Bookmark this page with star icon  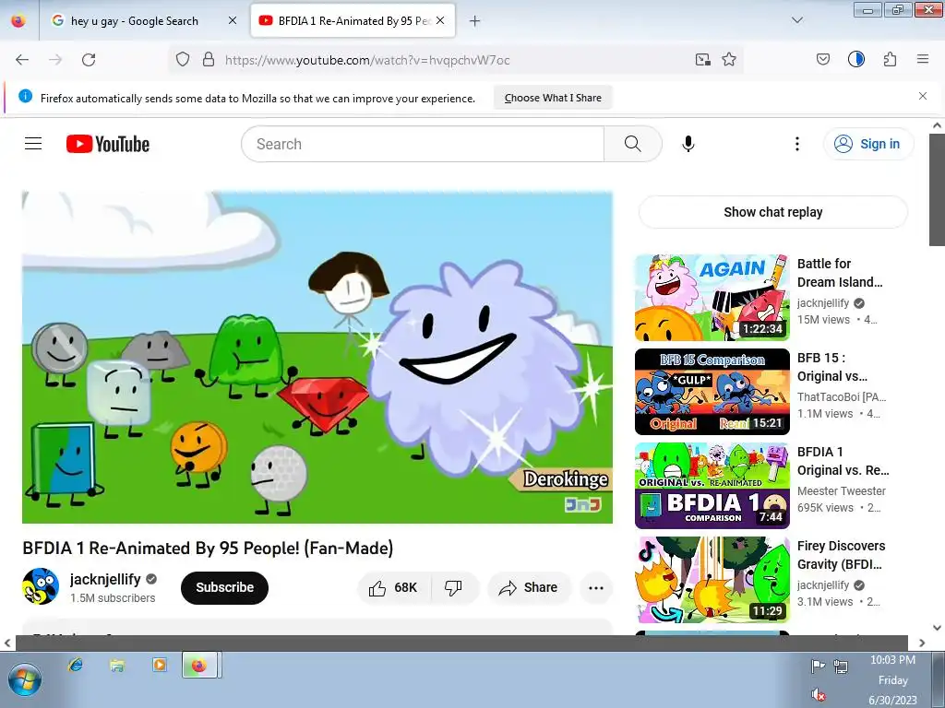(x=729, y=60)
